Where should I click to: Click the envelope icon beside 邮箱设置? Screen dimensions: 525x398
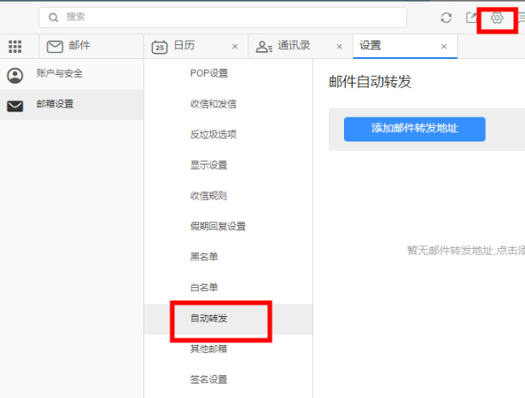(x=15, y=105)
